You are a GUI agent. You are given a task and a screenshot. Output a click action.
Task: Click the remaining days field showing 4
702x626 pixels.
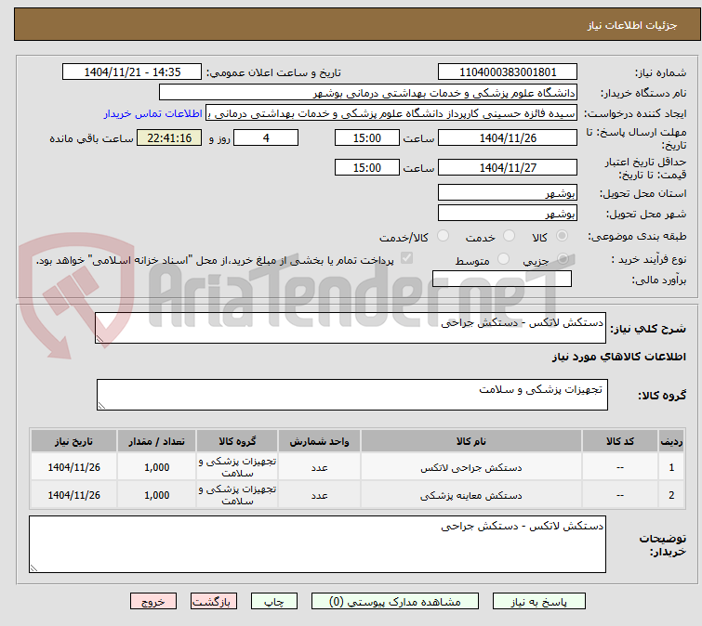(x=266, y=137)
